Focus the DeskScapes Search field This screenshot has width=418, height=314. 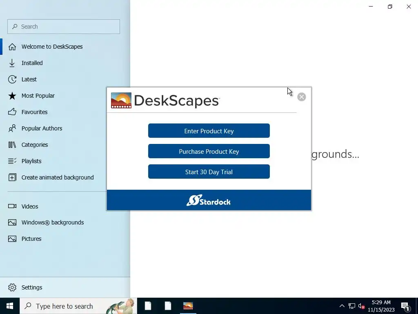[x=64, y=27]
